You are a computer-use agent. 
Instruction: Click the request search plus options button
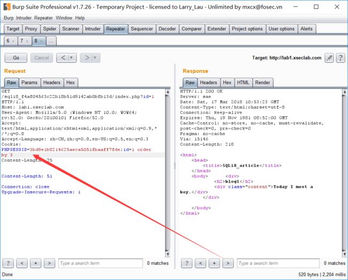pos(36,263)
